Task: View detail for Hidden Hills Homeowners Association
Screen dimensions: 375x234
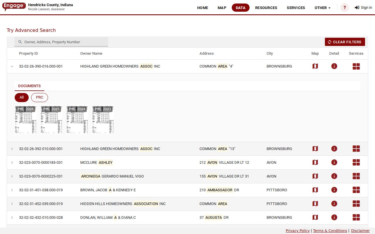Action: (x=334, y=204)
